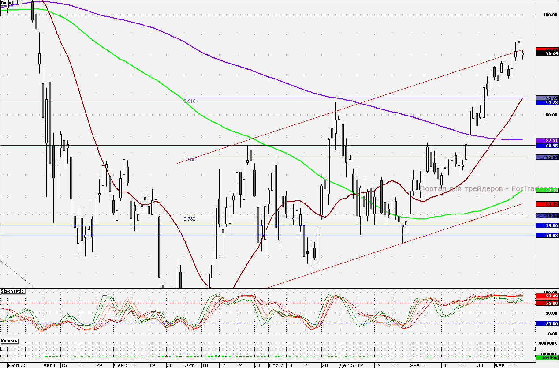Select the purple 87.51 moving average price tag
This screenshot has height=368, width=559.
coord(547,140)
